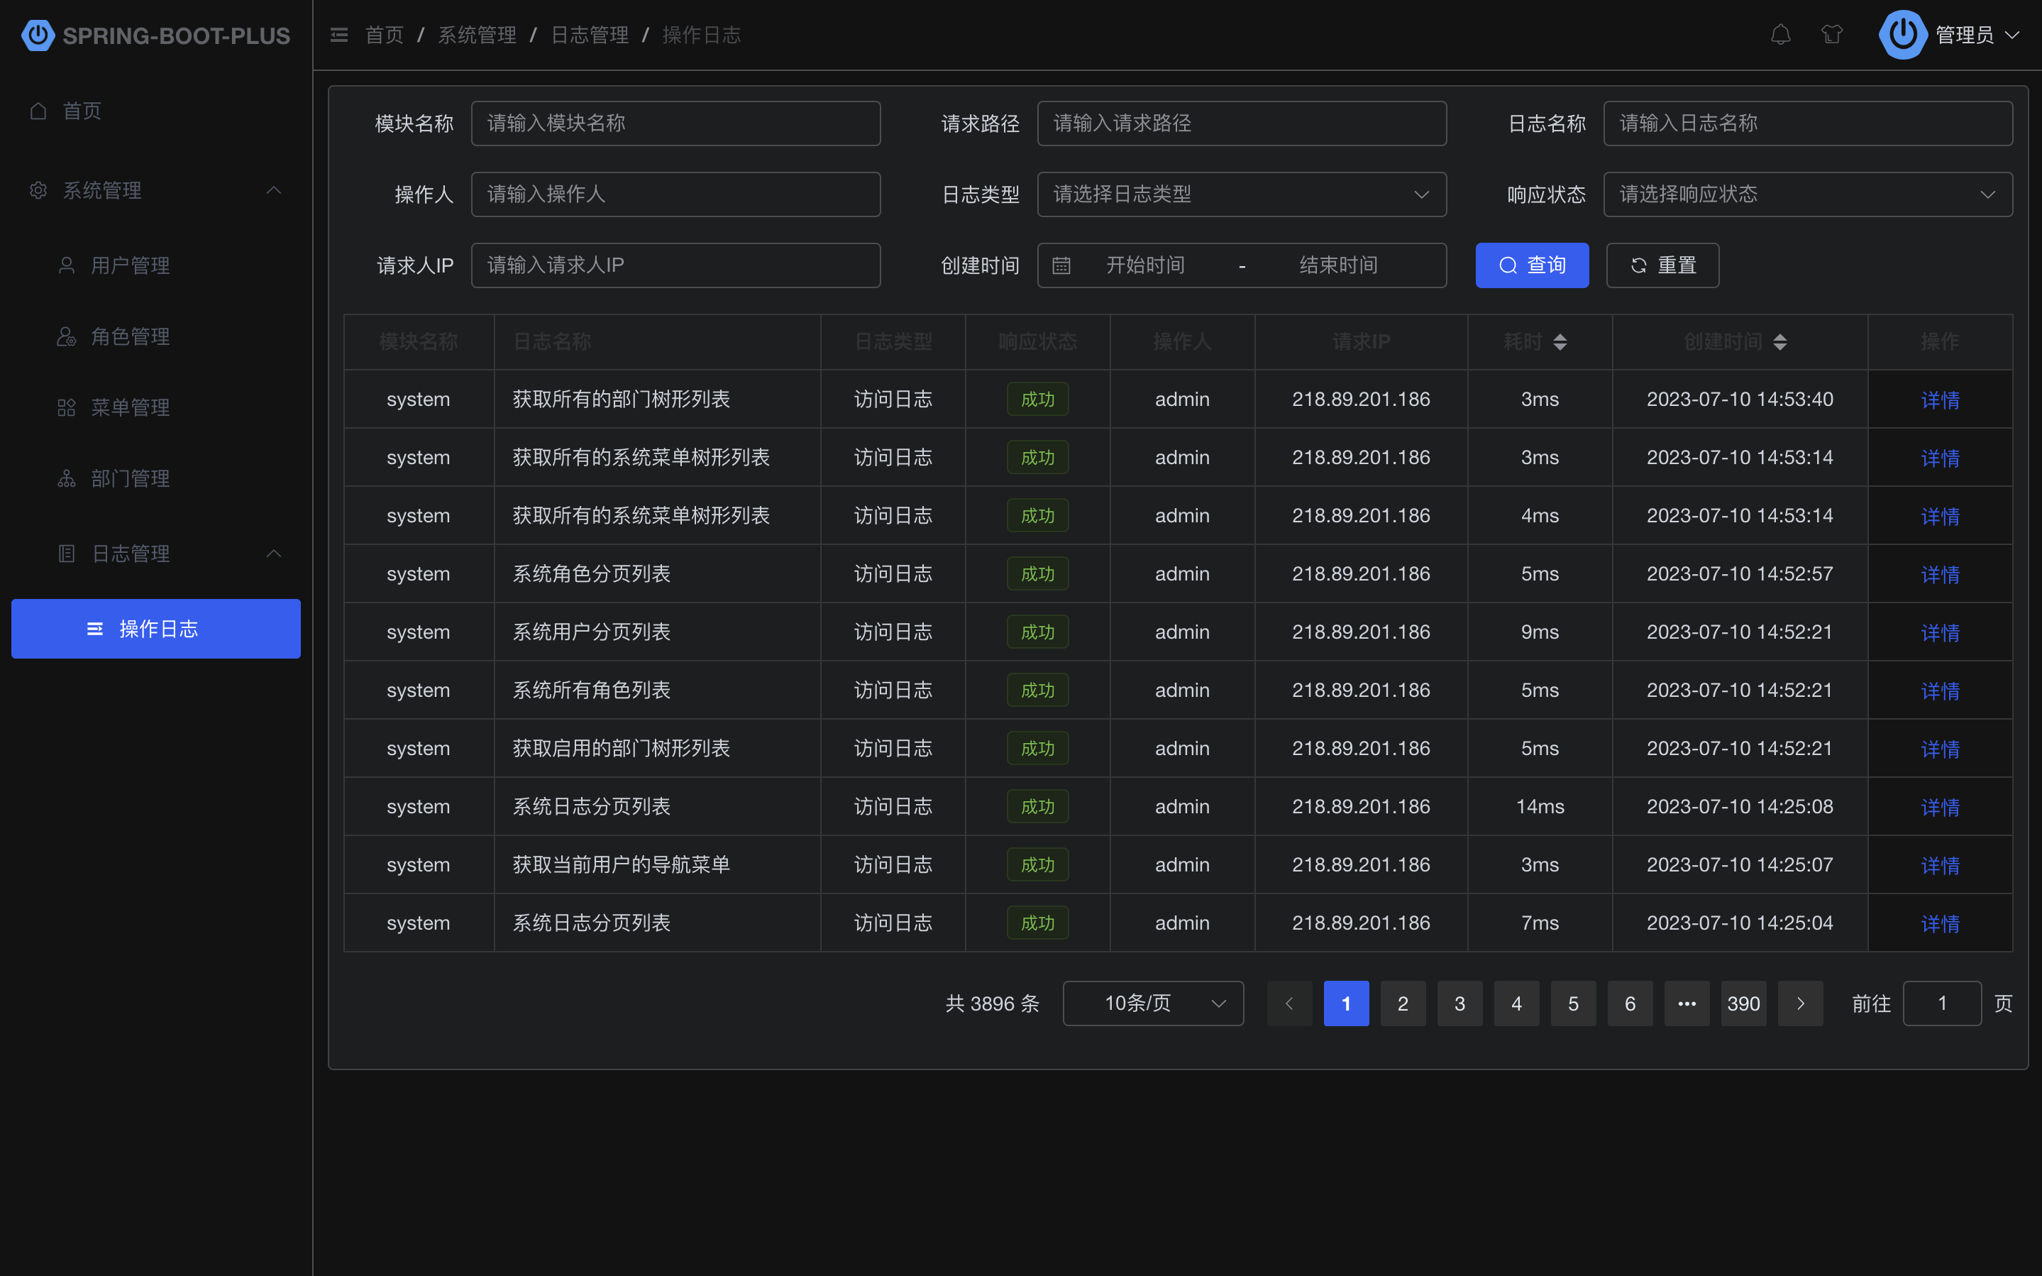Open the notification bell icon
This screenshot has height=1276, width=2042.
coord(1779,35)
